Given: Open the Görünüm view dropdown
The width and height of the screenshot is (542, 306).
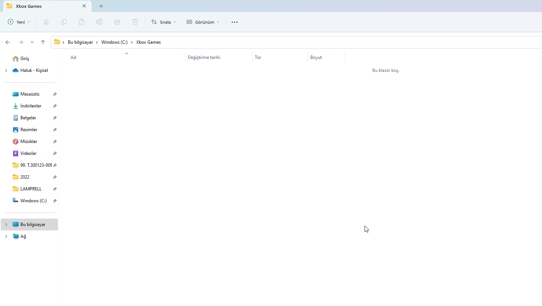Looking at the screenshot, I should (203, 22).
